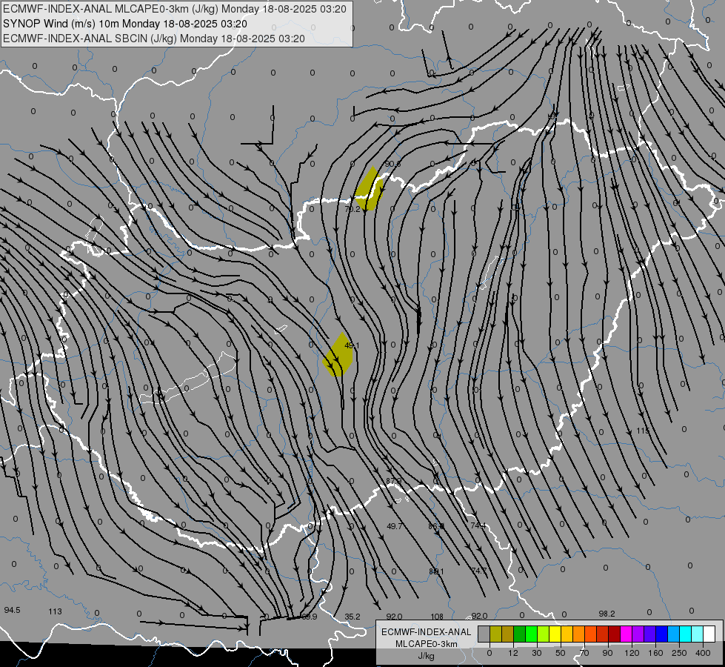Image resolution: width=725 pixels, height=667 pixels.
Task: Click the legend unit label J/kg
Action: click(x=427, y=656)
